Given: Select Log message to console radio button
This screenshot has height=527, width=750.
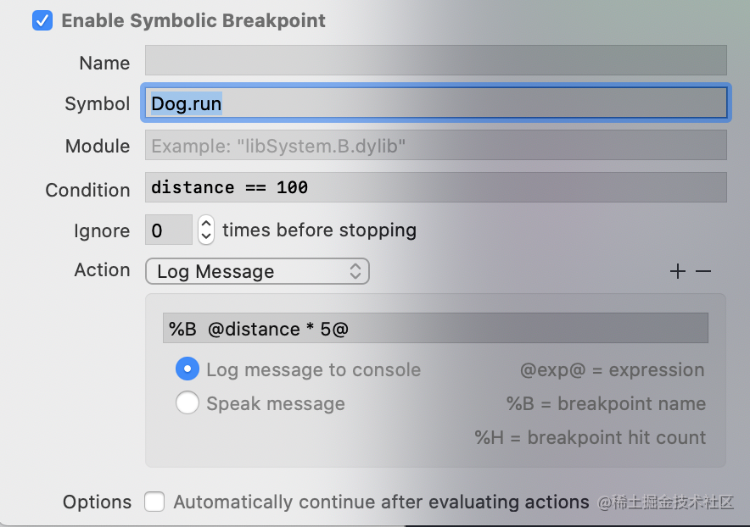Looking at the screenshot, I should [187, 369].
